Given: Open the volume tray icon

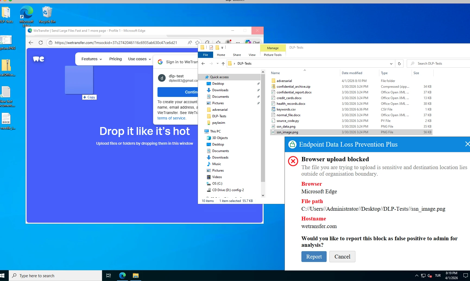Looking at the screenshot, I should coord(430,276).
